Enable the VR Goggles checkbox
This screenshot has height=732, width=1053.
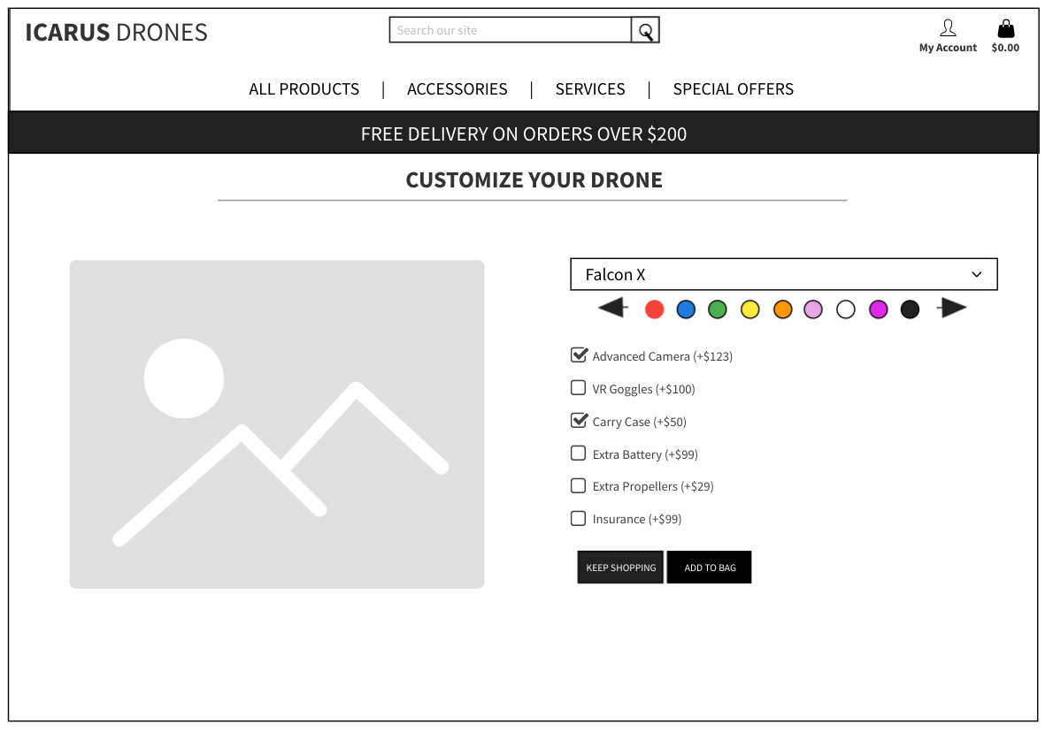coord(579,388)
